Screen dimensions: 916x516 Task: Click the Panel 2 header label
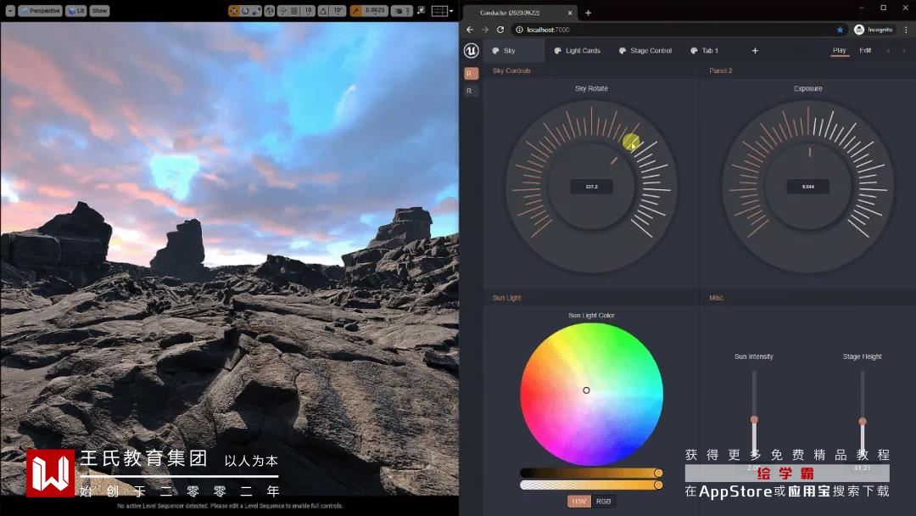[x=720, y=70]
